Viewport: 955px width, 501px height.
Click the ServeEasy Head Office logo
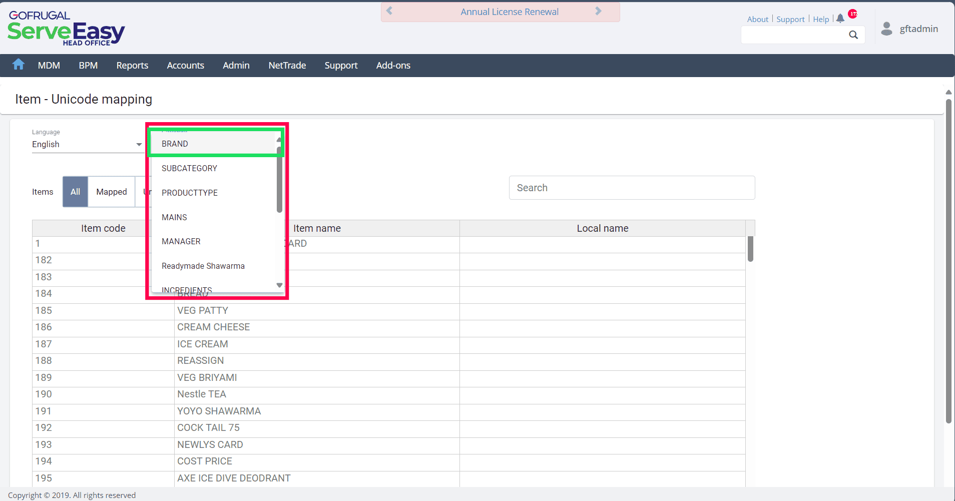pos(66,28)
